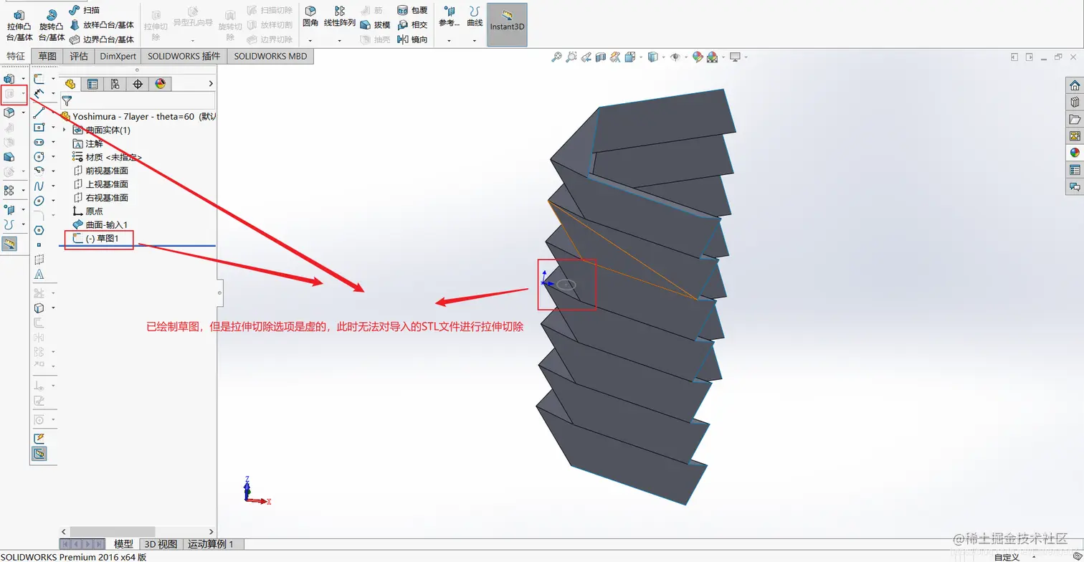
Task: Open the Reference Geometry (参考...) dropdown arrow
Action: pyautogui.click(x=449, y=40)
